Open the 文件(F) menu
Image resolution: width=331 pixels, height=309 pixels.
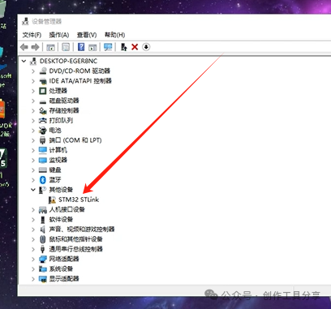pyautogui.click(x=32, y=35)
